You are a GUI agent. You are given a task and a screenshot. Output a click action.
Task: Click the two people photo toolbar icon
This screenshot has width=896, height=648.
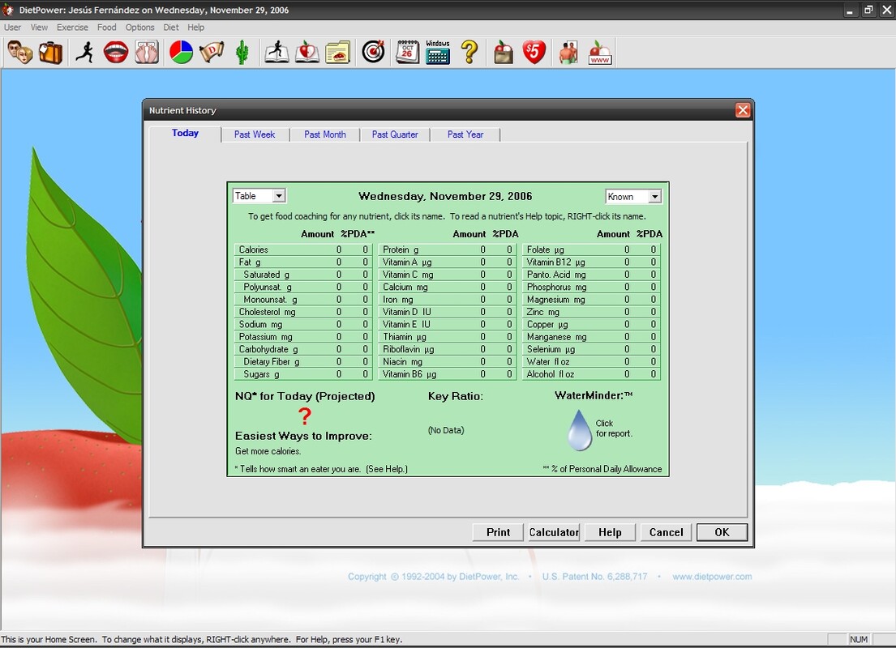coord(568,52)
